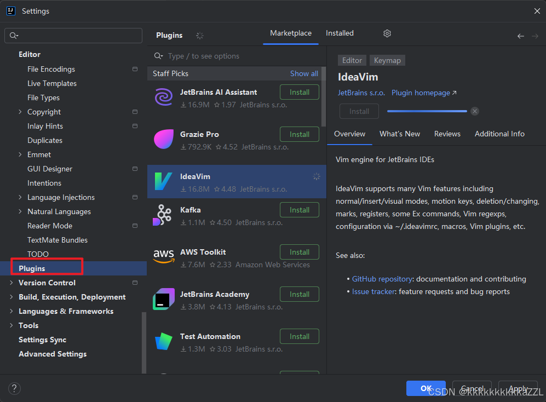Open JetBrains s.r.o. vendor link
The height and width of the screenshot is (402, 546).
[361, 93]
